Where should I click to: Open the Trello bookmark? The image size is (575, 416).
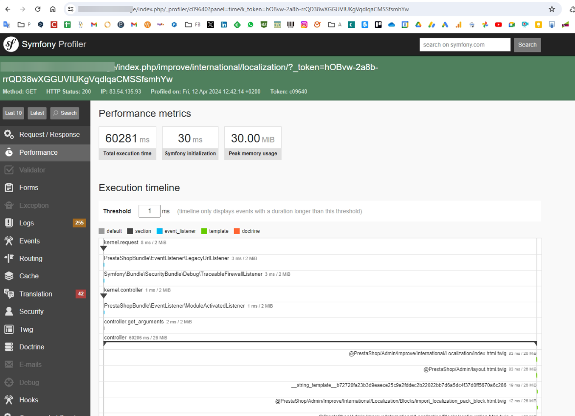pos(378,24)
